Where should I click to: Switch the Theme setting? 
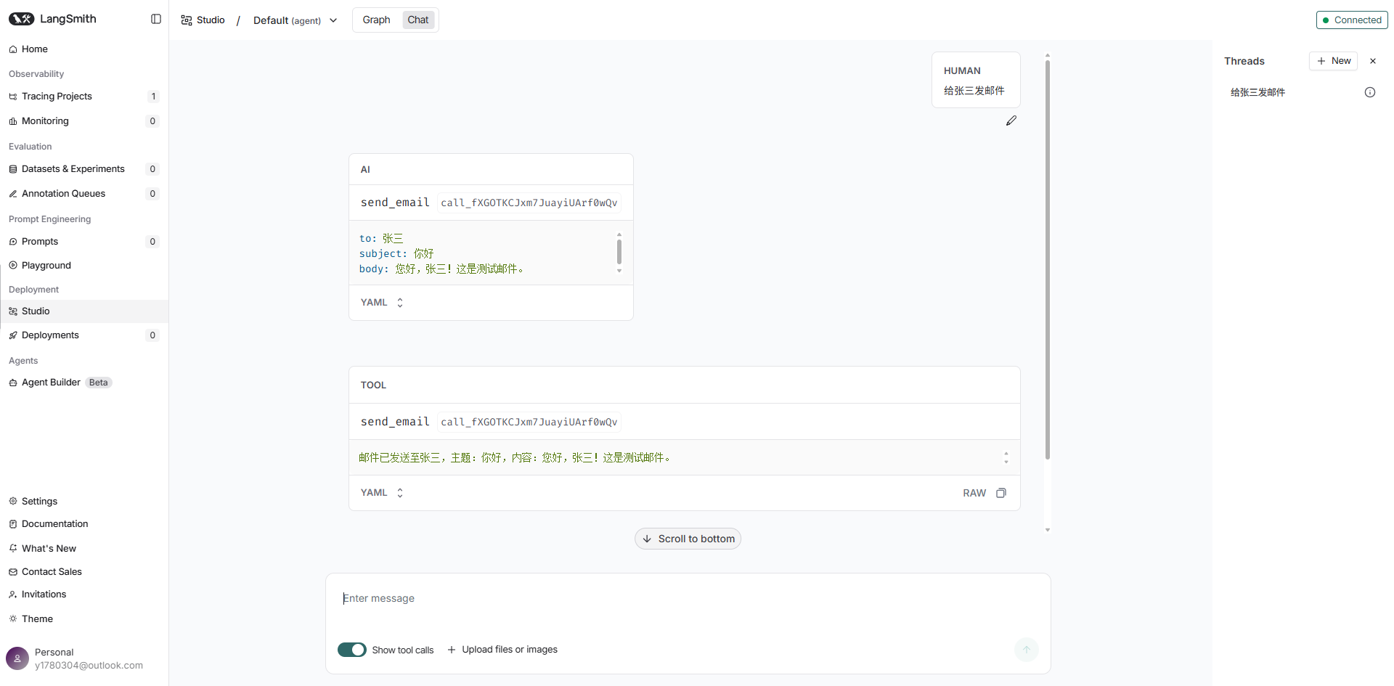[x=37, y=619]
